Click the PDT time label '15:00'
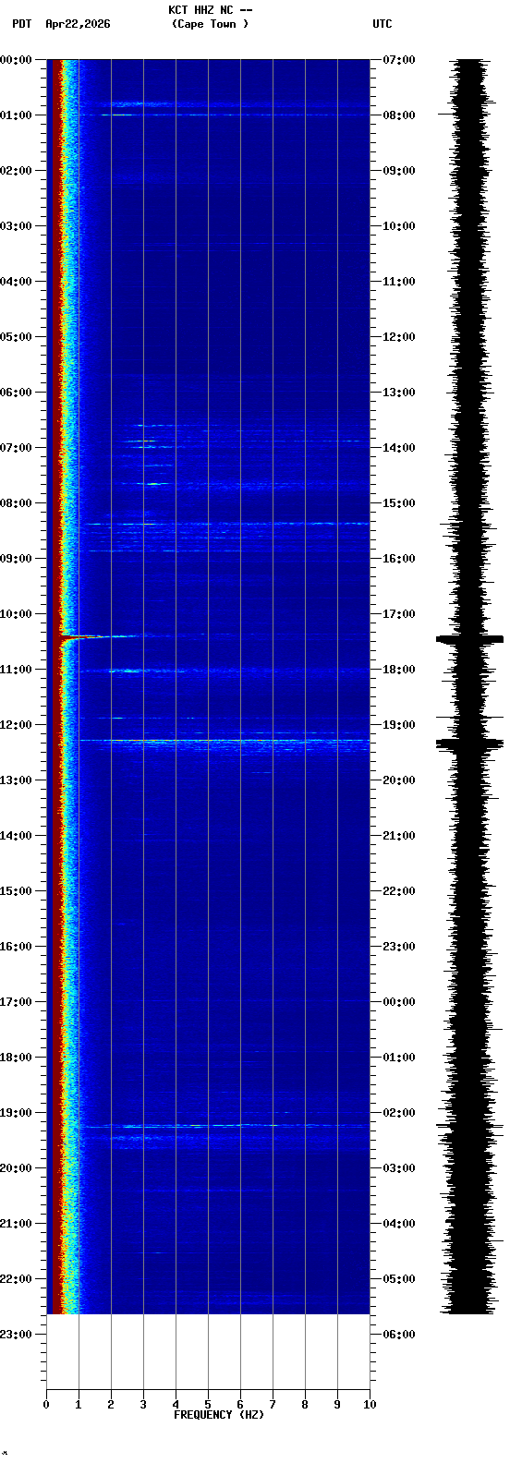 pos(16,891)
